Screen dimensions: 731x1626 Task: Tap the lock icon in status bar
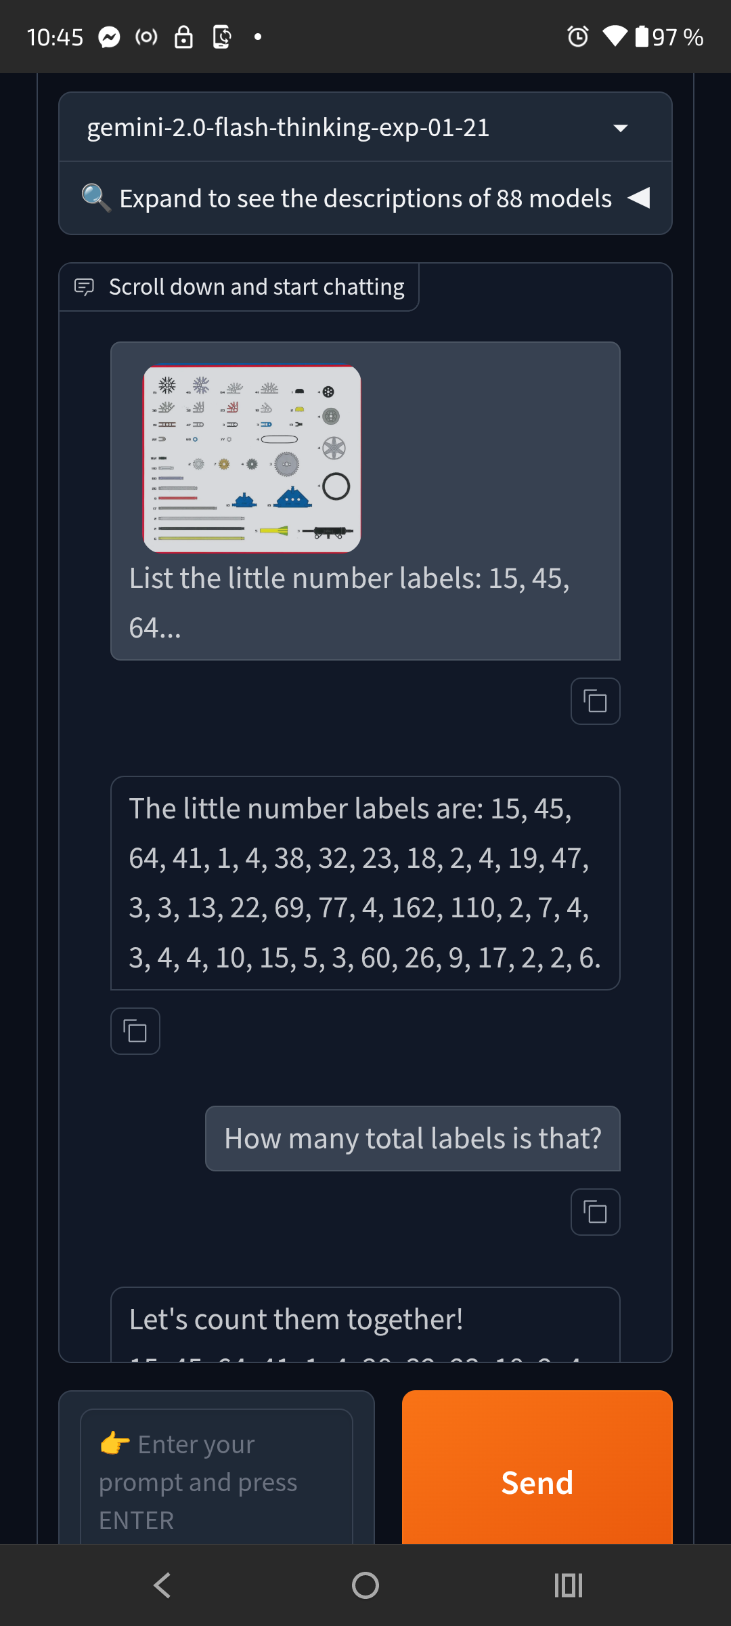click(183, 37)
